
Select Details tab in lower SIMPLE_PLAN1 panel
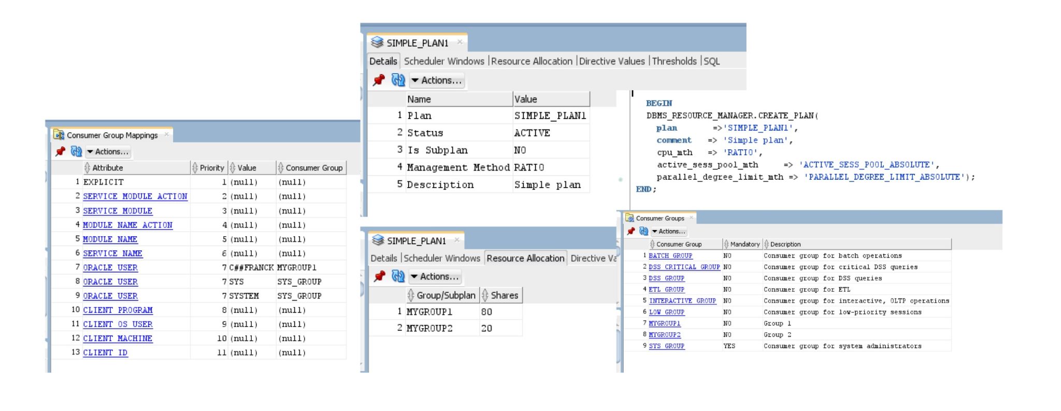(384, 258)
